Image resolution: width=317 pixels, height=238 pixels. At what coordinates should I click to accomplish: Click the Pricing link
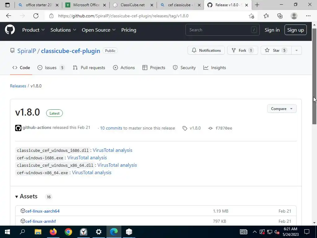coord(128,30)
